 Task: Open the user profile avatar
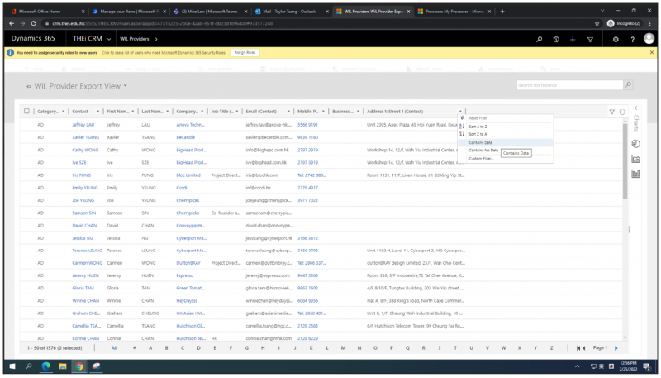click(x=649, y=39)
